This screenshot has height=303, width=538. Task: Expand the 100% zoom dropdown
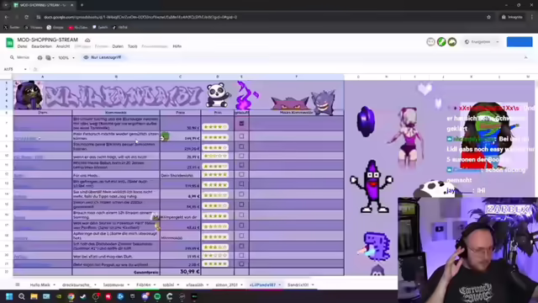(66, 58)
